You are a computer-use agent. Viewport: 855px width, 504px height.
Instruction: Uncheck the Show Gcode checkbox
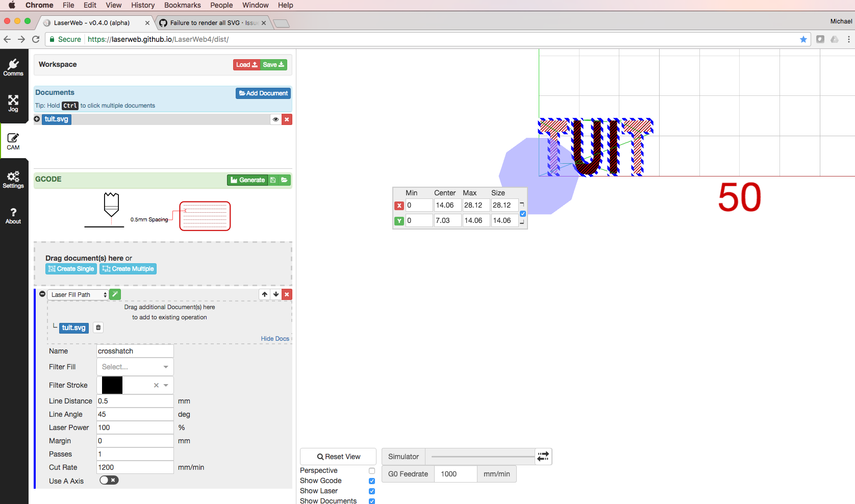(372, 481)
